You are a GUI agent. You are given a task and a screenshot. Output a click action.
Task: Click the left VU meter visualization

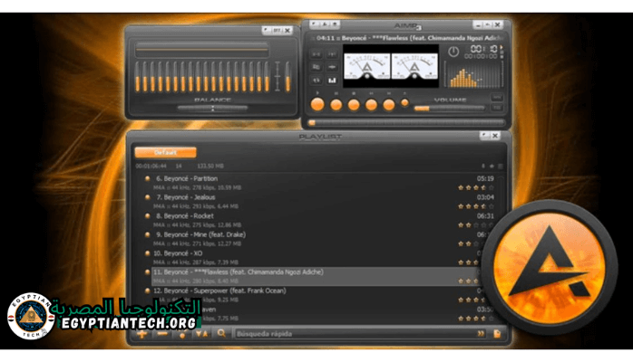pos(366,66)
